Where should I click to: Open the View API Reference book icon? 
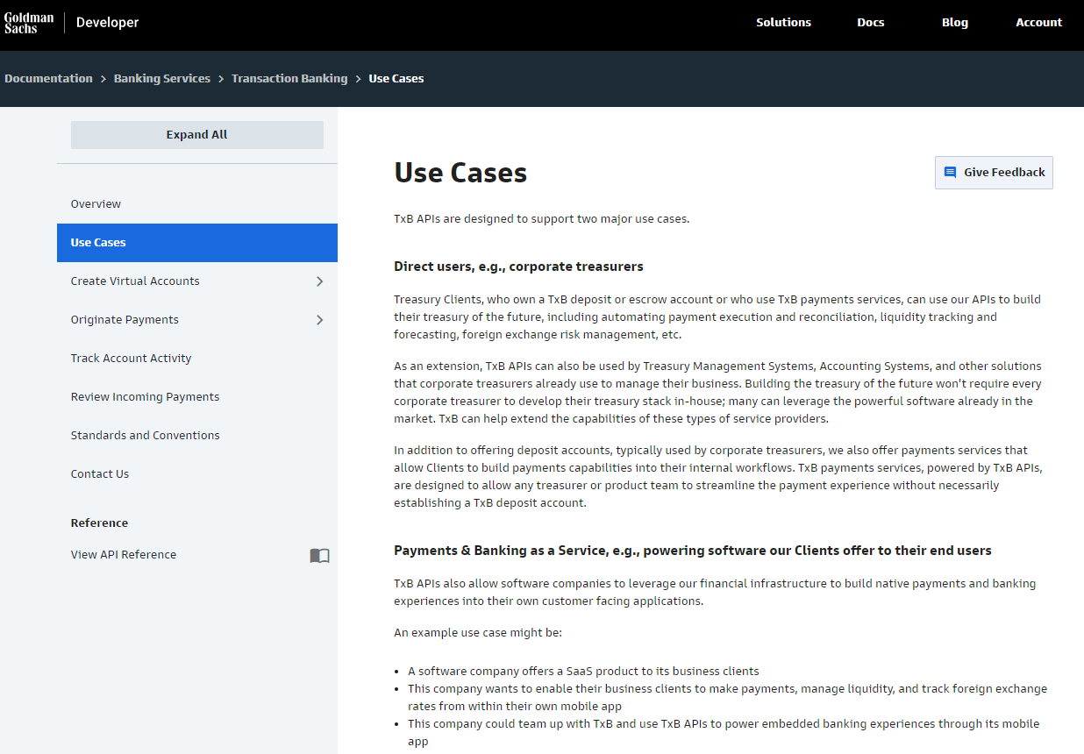click(x=319, y=555)
